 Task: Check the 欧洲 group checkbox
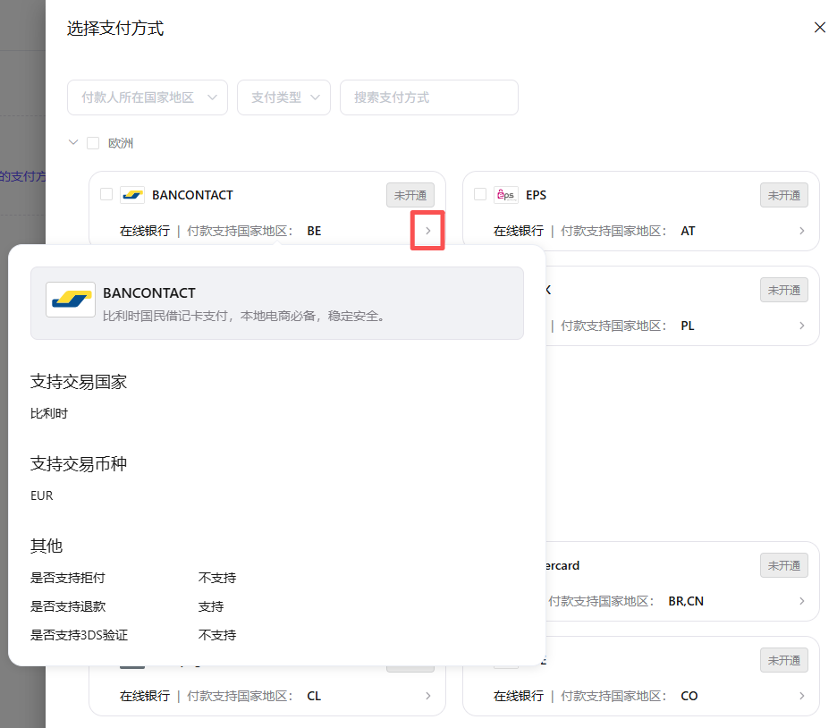click(93, 143)
